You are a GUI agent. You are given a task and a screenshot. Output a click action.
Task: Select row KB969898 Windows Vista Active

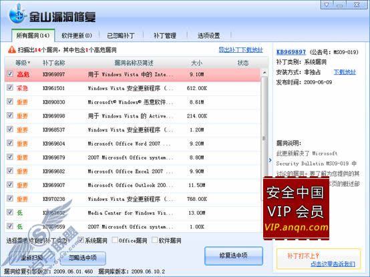tap(132, 116)
